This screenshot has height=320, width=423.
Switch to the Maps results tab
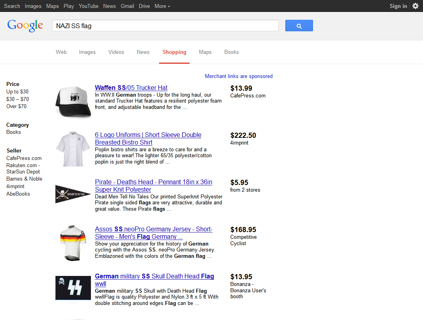[x=205, y=52]
